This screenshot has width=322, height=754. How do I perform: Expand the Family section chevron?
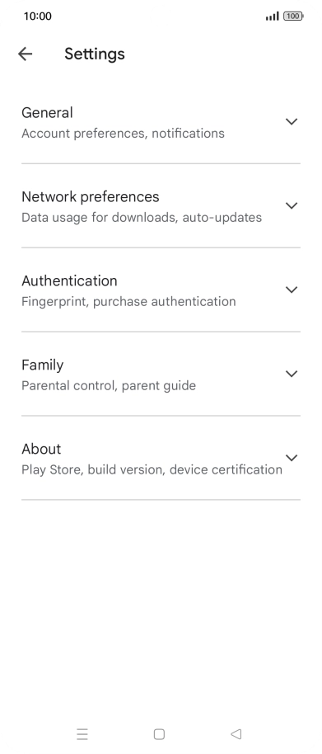pyautogui.click(x=292, y=374)
